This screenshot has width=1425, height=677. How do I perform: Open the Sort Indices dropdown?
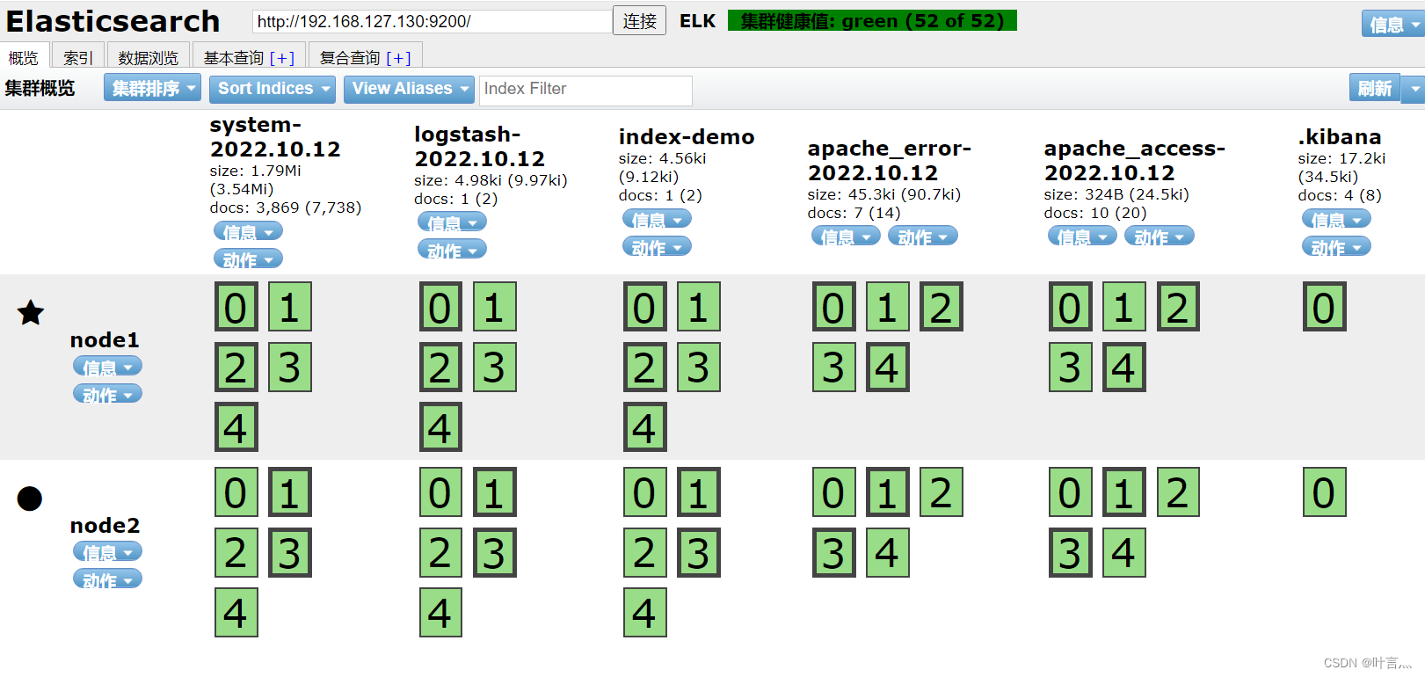click(x=273, y=88)
